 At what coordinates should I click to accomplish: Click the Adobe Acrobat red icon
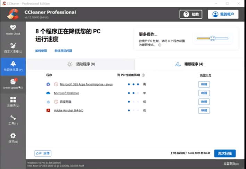(x=48, y=111)
